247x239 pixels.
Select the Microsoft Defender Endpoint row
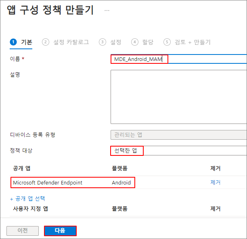128,182
